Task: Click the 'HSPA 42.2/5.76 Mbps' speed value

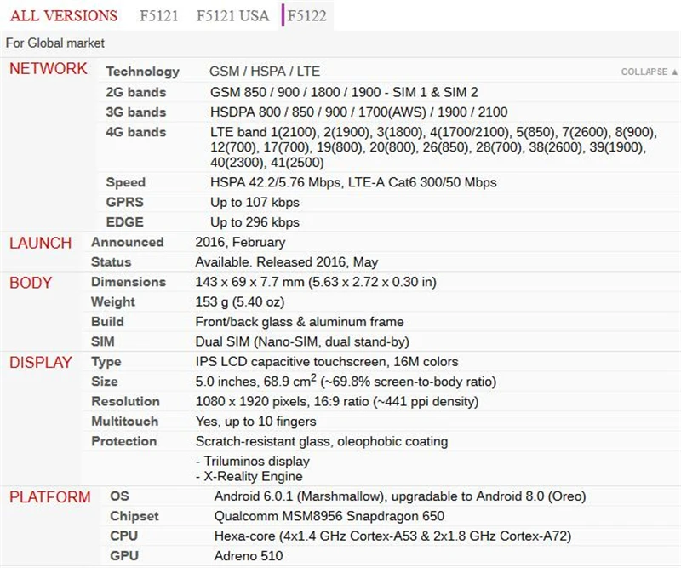Action: (x=353, y=182)
